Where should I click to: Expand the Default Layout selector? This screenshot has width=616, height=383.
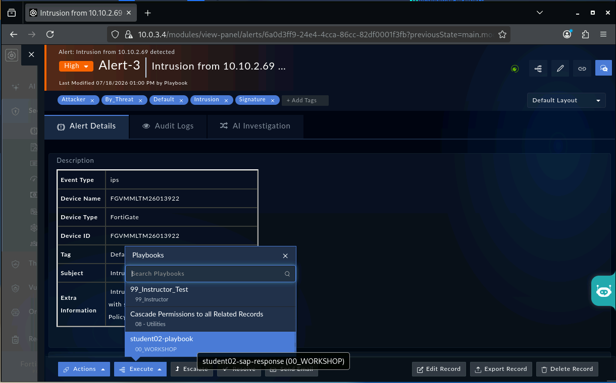[x=567, y=100]
